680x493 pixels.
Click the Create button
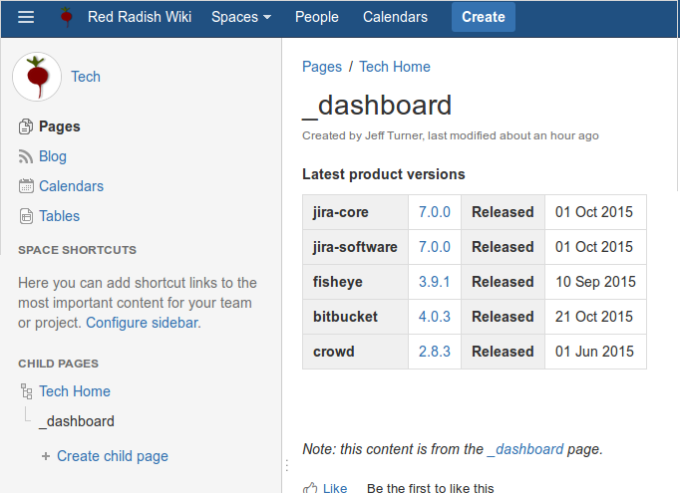click(484, 17)
